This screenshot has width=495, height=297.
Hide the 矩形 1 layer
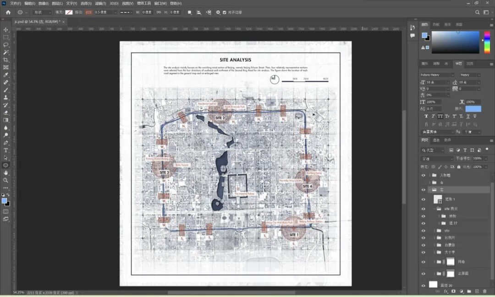[423, 199]
